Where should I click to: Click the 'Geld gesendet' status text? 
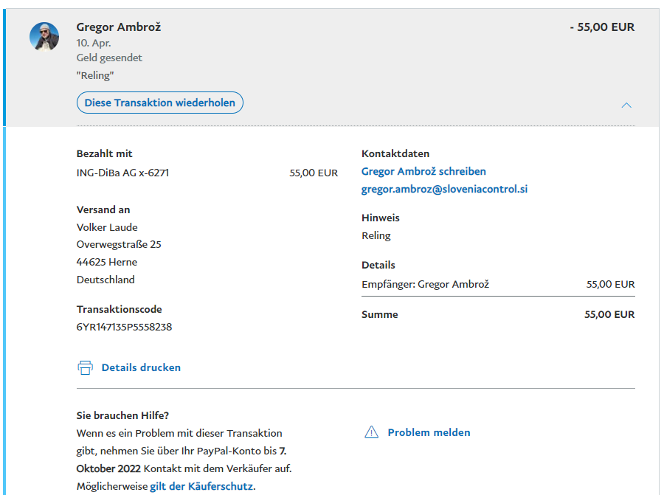pos(109,58)
